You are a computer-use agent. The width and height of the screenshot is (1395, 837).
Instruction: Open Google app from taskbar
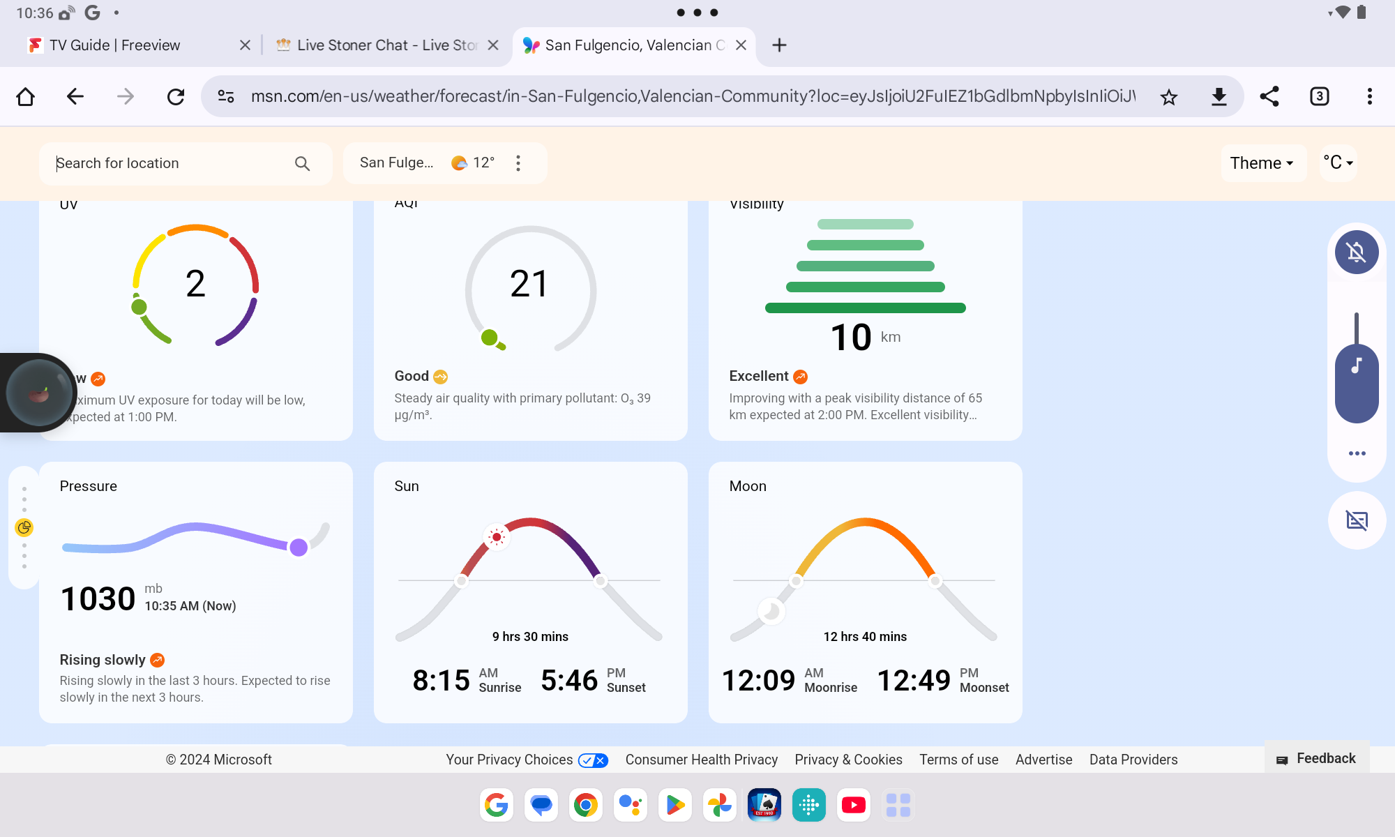tap(497, 805)
